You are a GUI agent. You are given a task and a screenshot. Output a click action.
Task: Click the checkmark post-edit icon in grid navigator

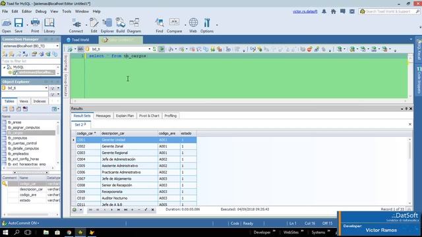146,209
